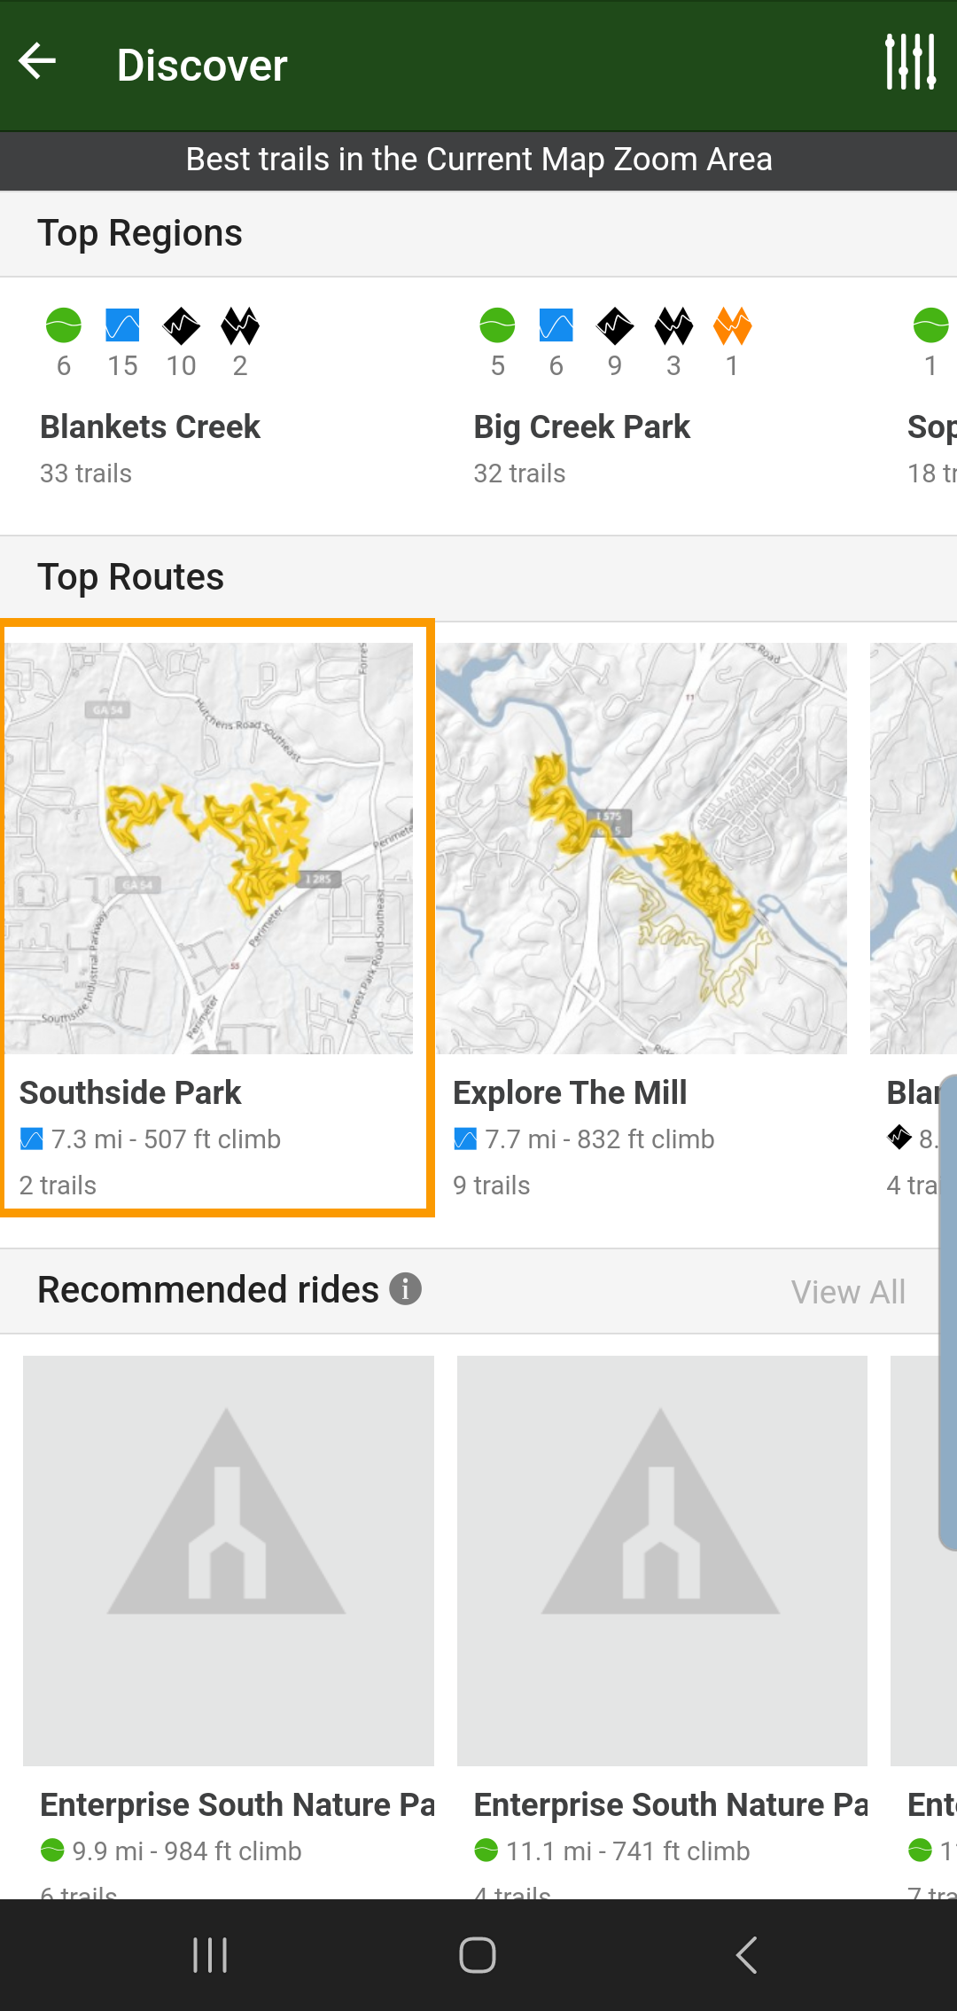Tap the info icon beside Recommended rides

[405, 1288]
